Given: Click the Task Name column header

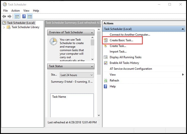Looking at the screenshot, I should (x=59, y=97).
